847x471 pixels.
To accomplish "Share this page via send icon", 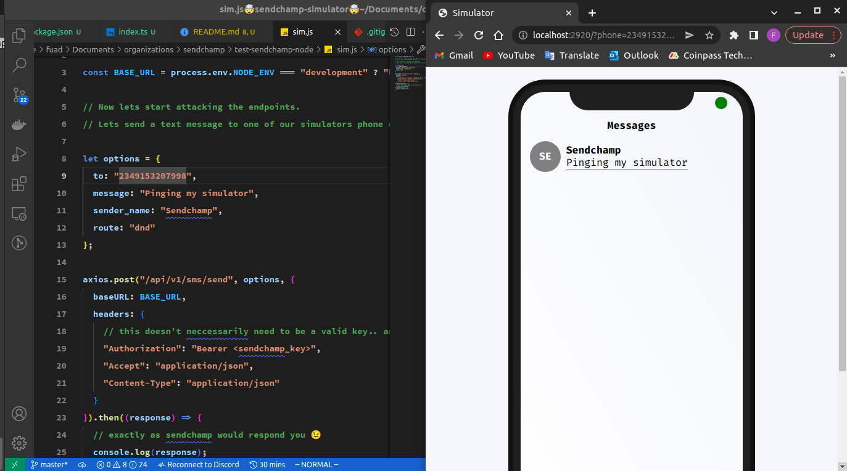I will [690, 35].
